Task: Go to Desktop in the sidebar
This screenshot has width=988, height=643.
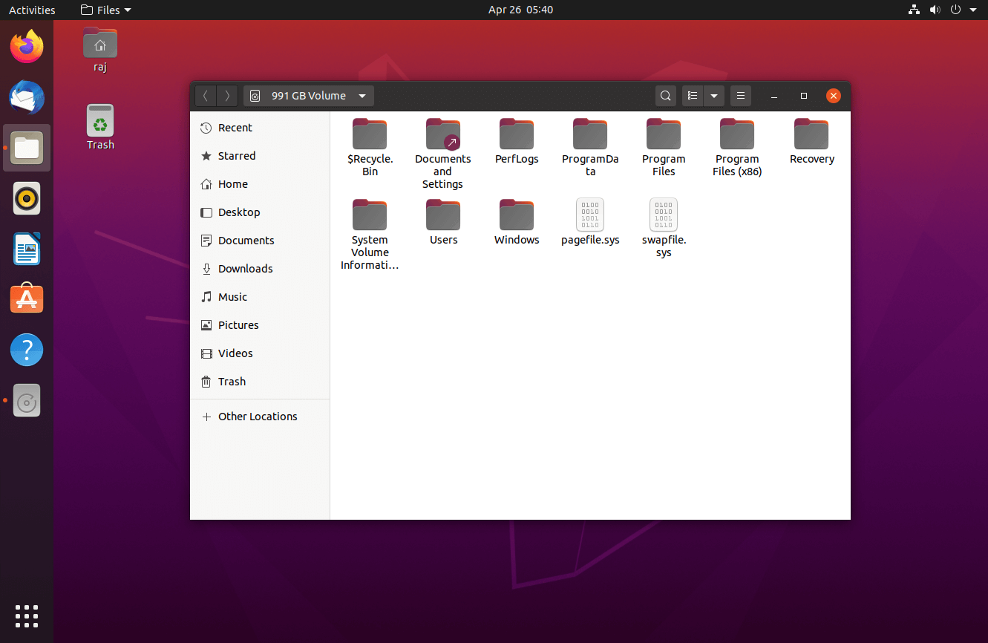Action: point(260,212)
